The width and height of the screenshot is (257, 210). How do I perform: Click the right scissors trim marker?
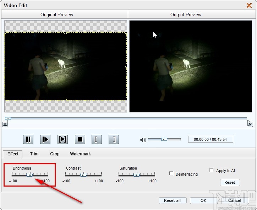250,124
